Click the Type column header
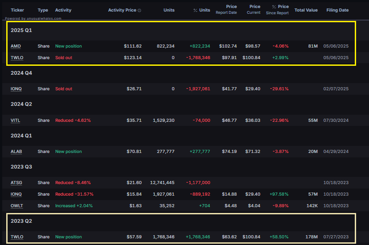This screenshot has height=245, width=369. click(x=43, y=10)
